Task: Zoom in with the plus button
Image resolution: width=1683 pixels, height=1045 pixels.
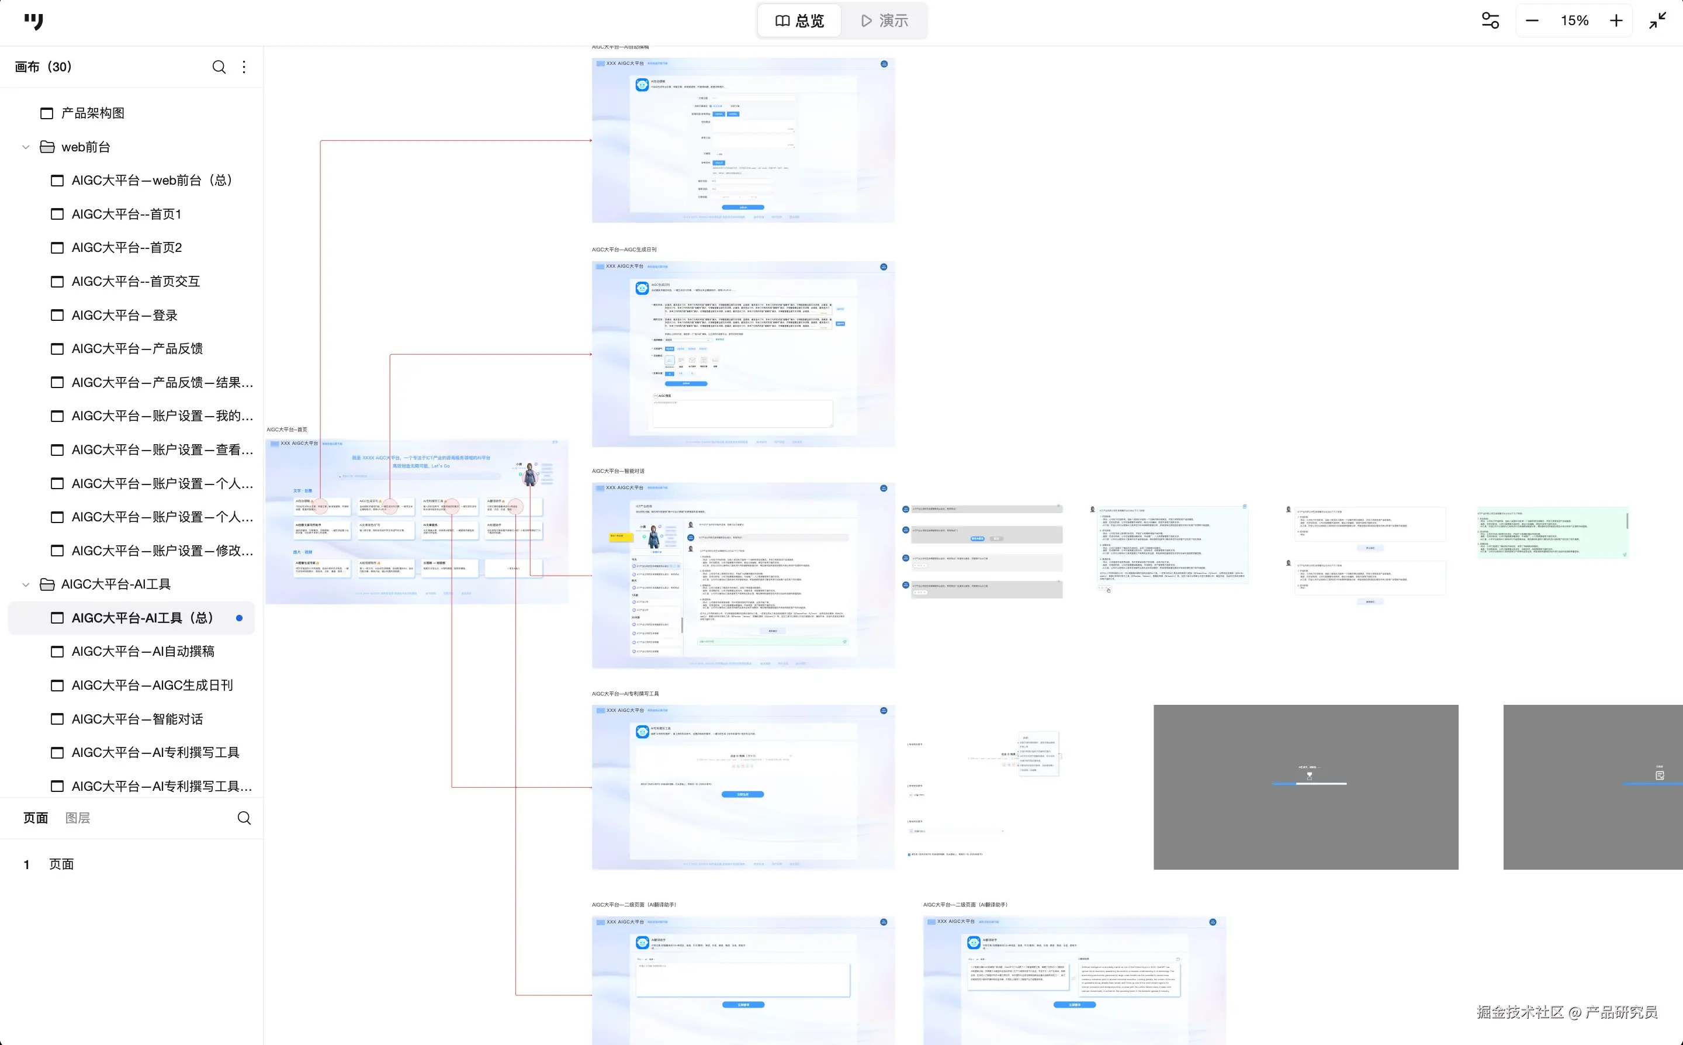Action: coord(1616,20)
